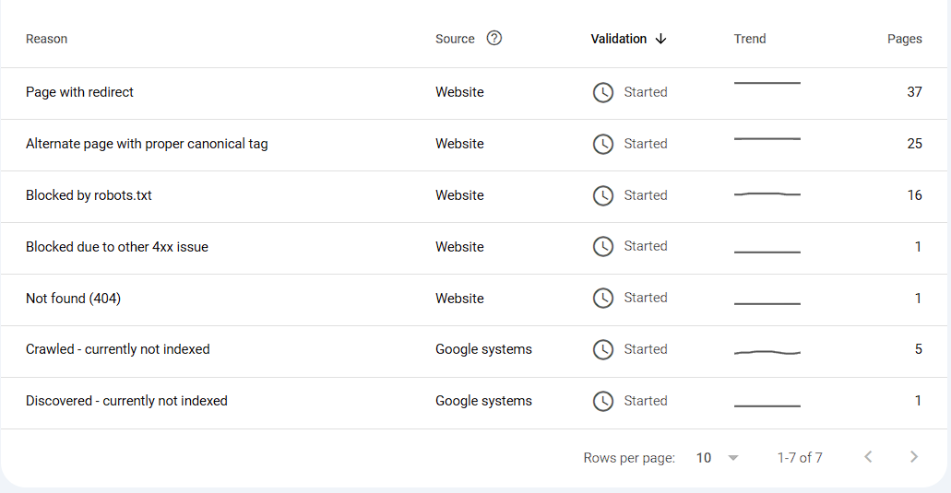Open the Rows per page dropdown

click(x=733, y=458)
